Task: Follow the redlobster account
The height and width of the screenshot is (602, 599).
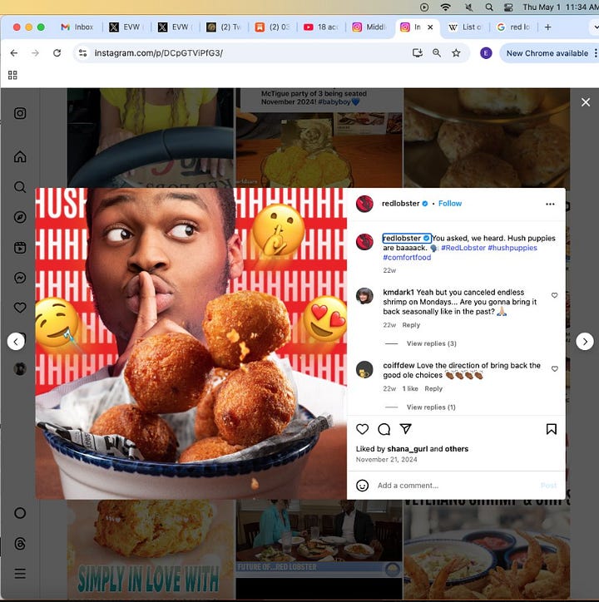Action: (x=450, y=204)
